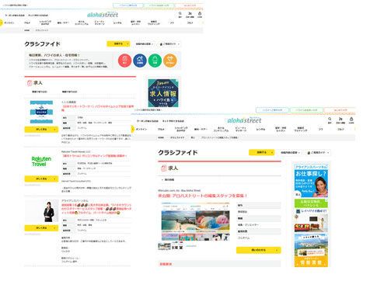This screenshot has width=384, height=295.
Task: Click yellow round arrow left of オンライン, listing page
Action: (x=1, y=23)
